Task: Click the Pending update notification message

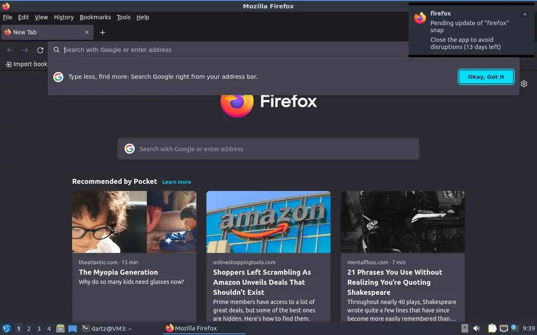Action: 469,26
